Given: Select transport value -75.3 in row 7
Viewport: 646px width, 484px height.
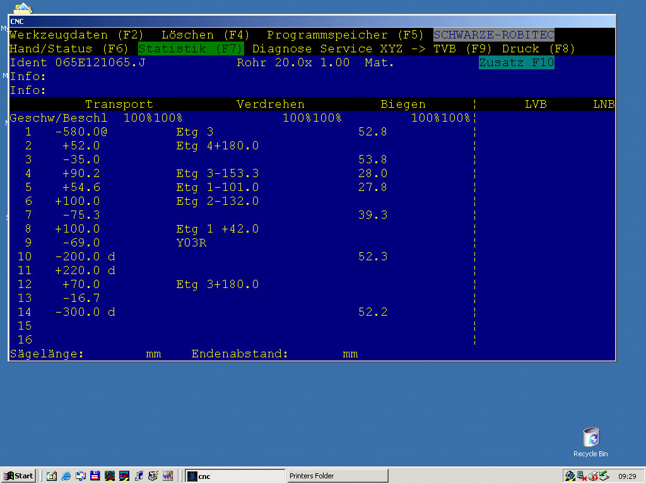Looking at the screenshot, I should (81, 216).
